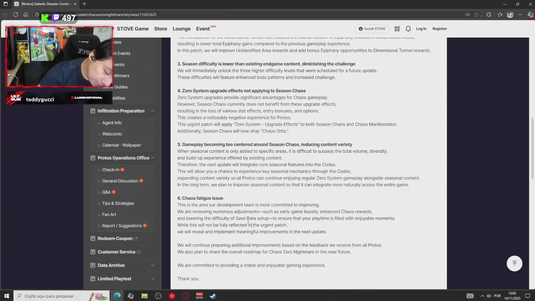Open the STOVE Game menu
Viewport: 535px width, 301px height.
[x=132, y=29]
